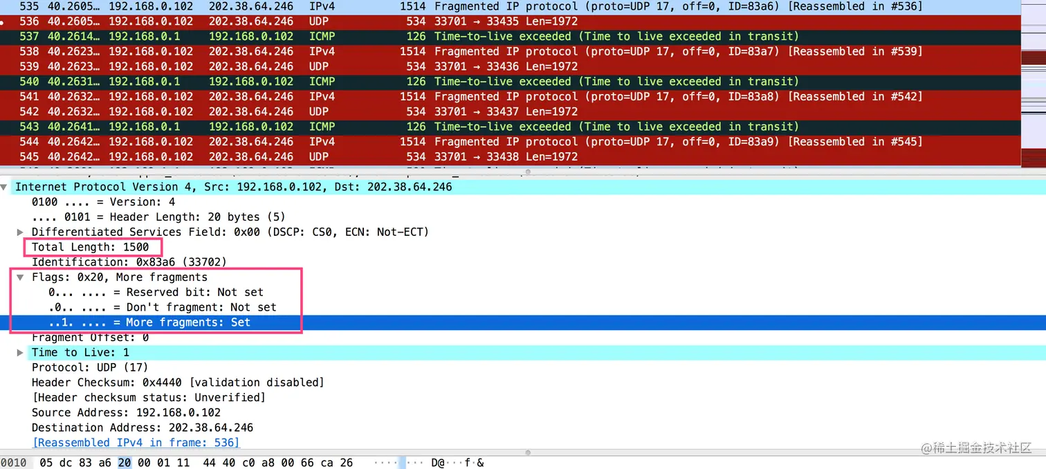
Task: Collapse the Flags: 0x20 tree node
Action: [20, 277]
